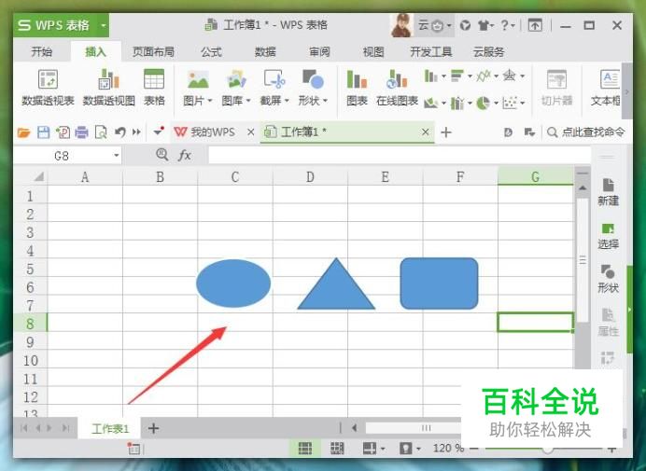The image size is (646, 471).
Task: Toggle reading mode layout icon in status bar
Action: click(x=370, y=449)
